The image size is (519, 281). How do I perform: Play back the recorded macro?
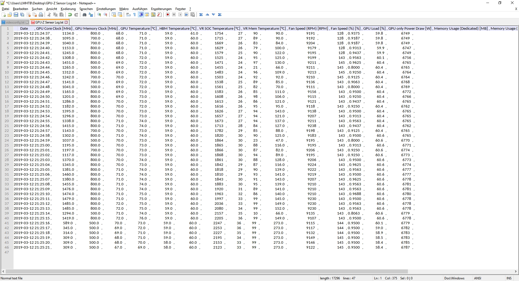coord(180,15)
